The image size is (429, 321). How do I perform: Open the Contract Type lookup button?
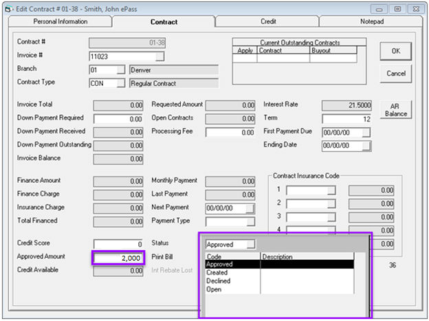121,83
